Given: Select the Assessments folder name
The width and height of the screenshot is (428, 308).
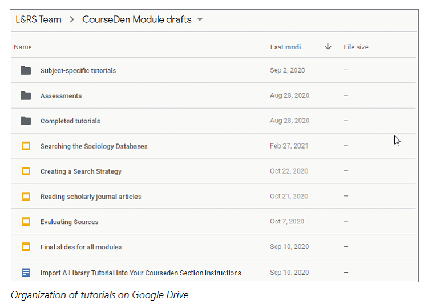Looking at the screenshot, I should (x=61, y=96).
